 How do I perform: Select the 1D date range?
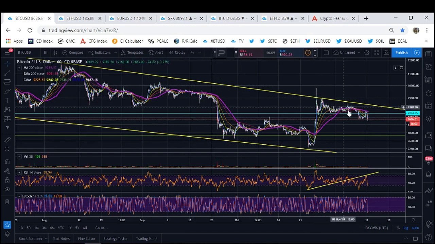point(21,228)
